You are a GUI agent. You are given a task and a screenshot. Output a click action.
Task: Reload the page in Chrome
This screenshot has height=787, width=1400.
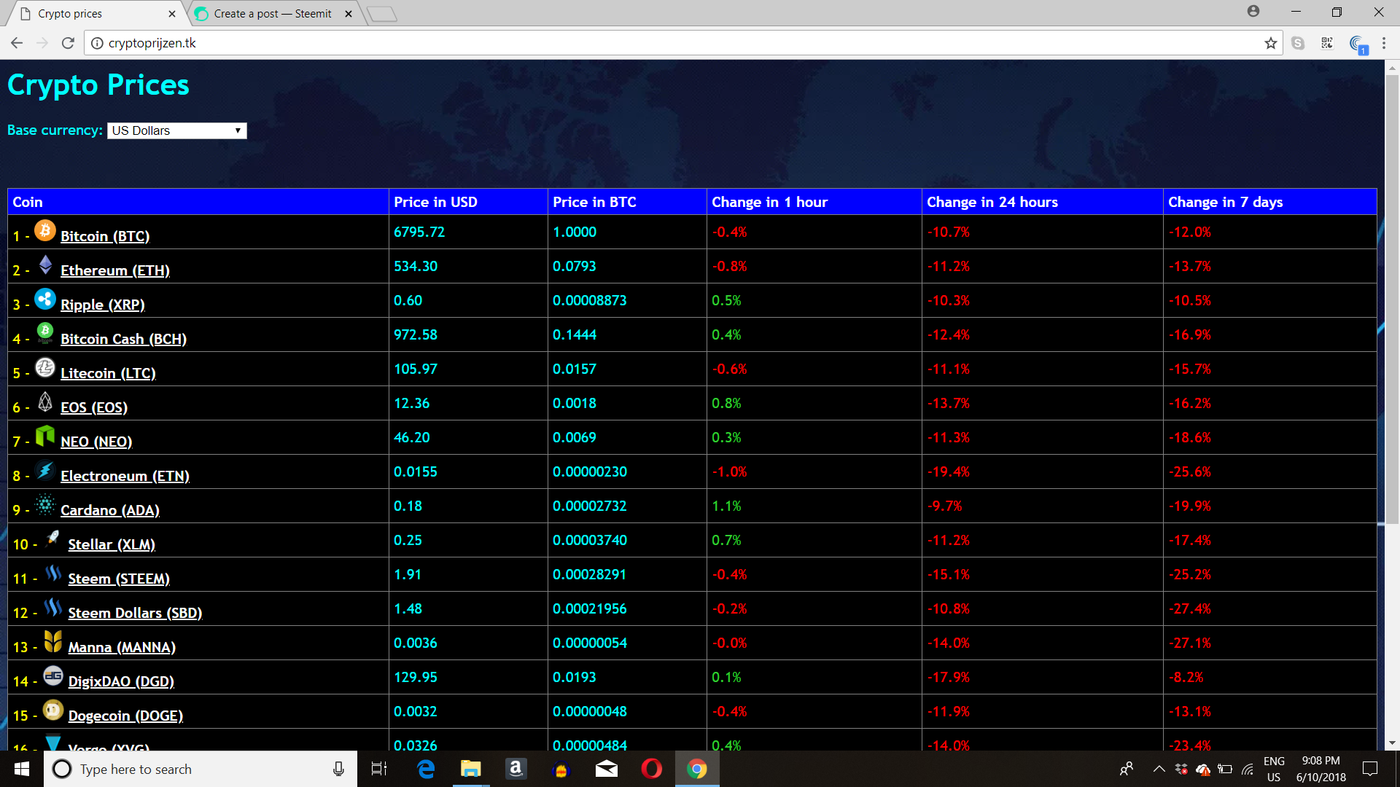(68, 43)
